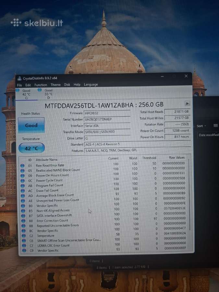
Task: Click the Firmware field HPC0032
Action: click(107, 113)
